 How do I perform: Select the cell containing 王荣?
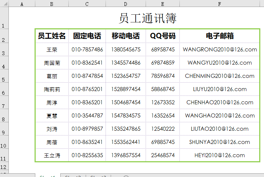(x=52, y=50)
